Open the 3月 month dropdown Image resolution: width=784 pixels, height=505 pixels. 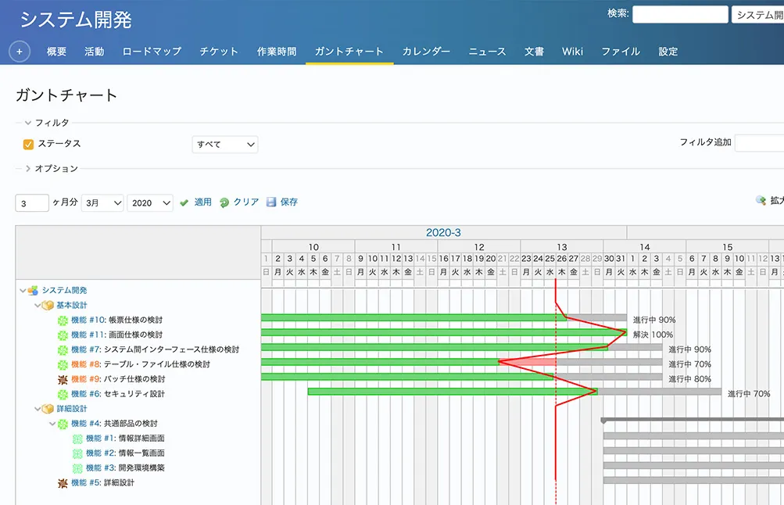(102, 203)
